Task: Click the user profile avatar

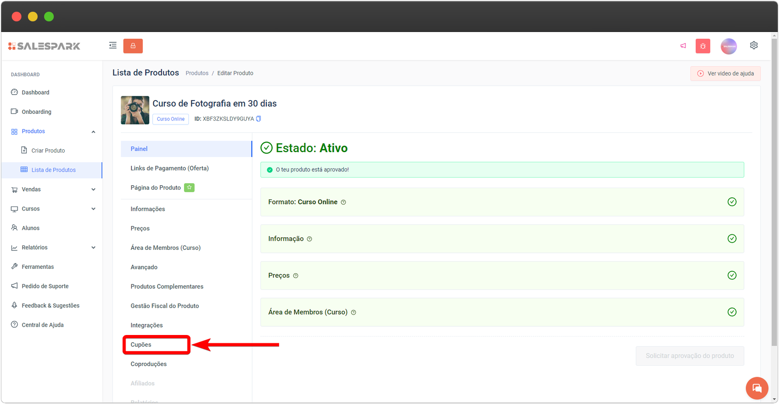Action: click(x=728, y=46)
